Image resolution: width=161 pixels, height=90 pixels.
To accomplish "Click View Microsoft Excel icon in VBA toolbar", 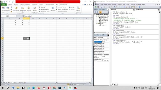I will coord(96,7).
